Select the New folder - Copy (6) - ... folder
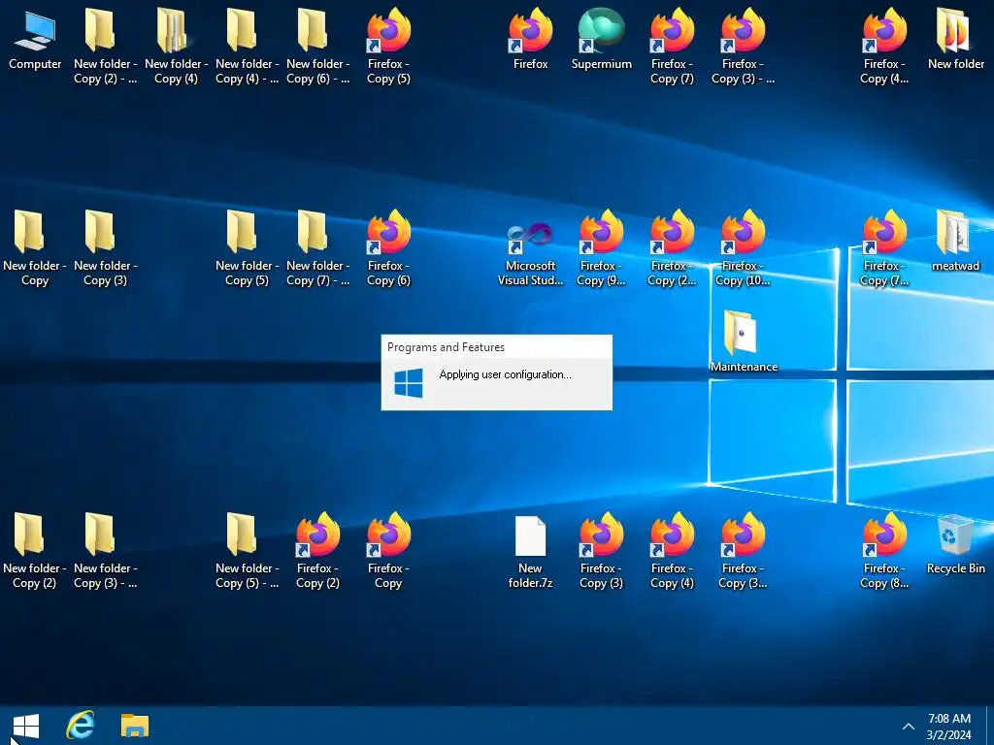 point(317,48)
